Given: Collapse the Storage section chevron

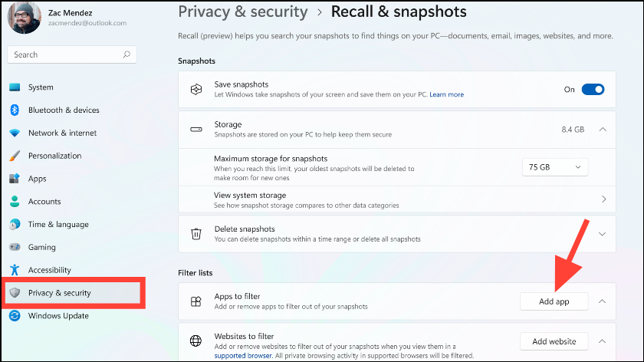Looking at the screenshot, I should [x=603, y=130].
